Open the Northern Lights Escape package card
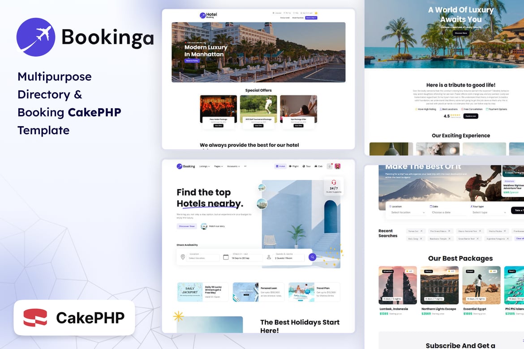524x349 pixels. (x=439, y=291)
